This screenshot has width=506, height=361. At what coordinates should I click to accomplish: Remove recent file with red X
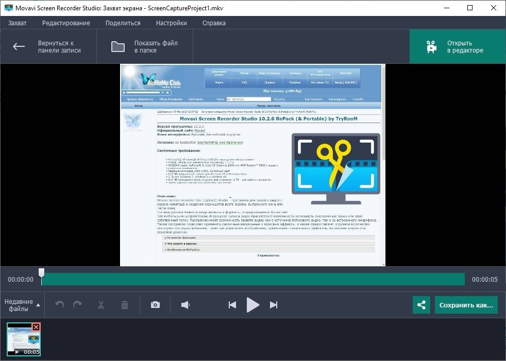pyautogui.click(x=36, y=327)
